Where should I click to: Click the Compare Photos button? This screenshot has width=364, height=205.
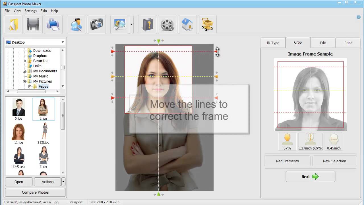click(x=35, y=192)
